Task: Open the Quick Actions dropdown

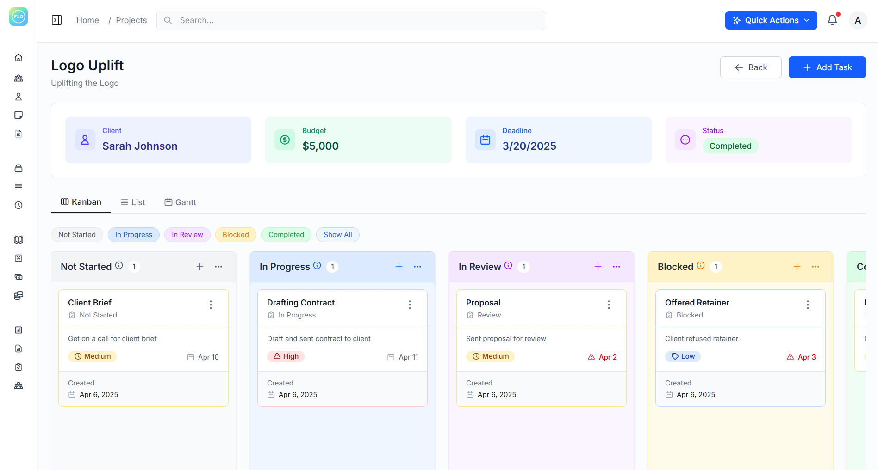Action: [x=771, y=20]
